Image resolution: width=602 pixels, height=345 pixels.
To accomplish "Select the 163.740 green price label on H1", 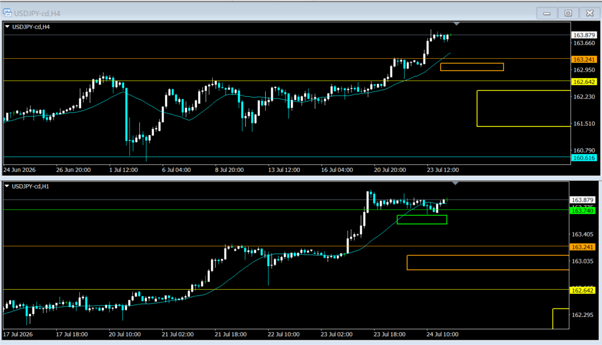I will click(583, 211).
